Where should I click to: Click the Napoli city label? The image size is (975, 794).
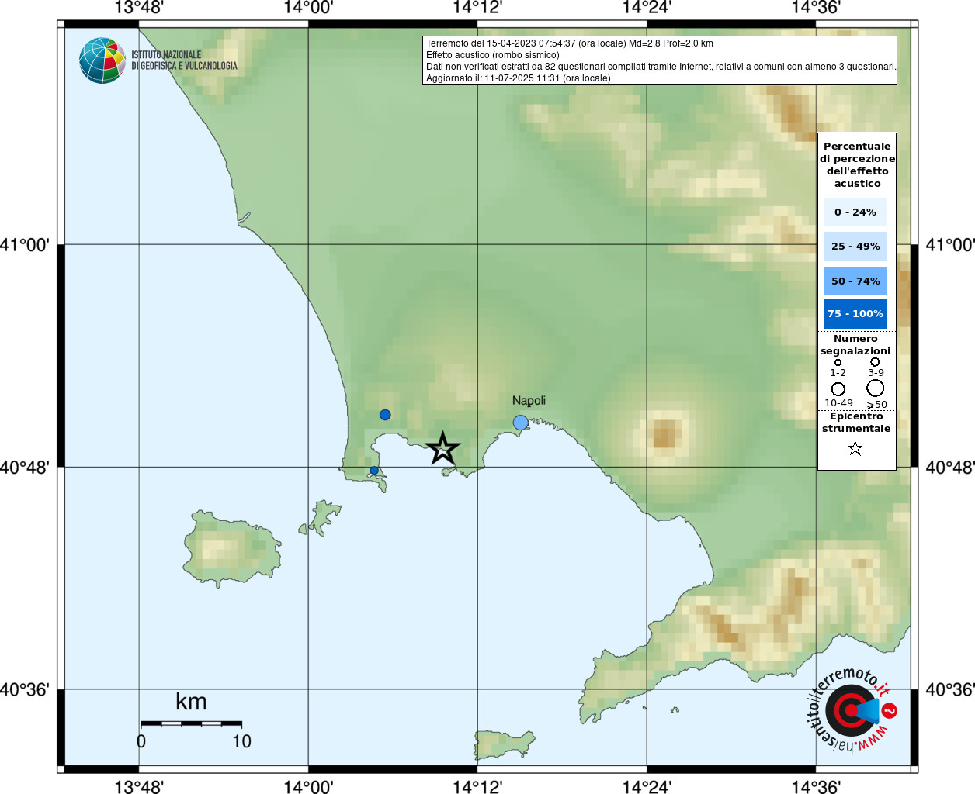[529, 400]
